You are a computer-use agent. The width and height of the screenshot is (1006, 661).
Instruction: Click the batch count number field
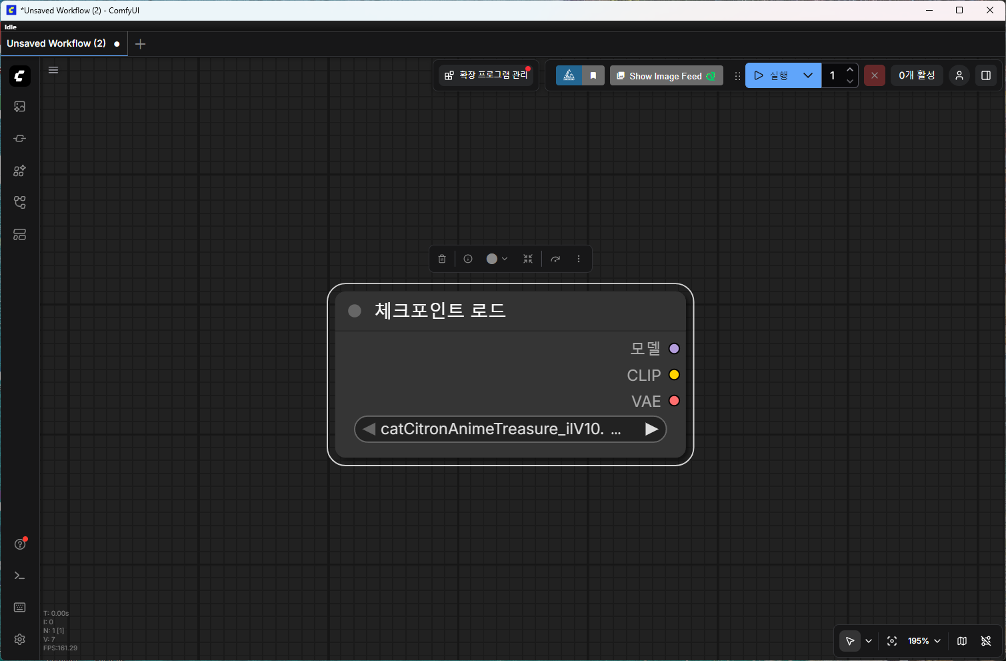click(833, 75)
